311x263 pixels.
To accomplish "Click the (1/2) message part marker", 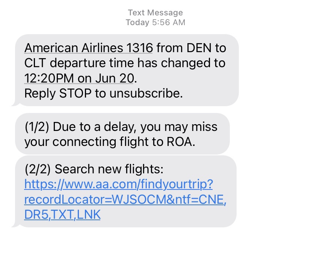I will (37, 127).
